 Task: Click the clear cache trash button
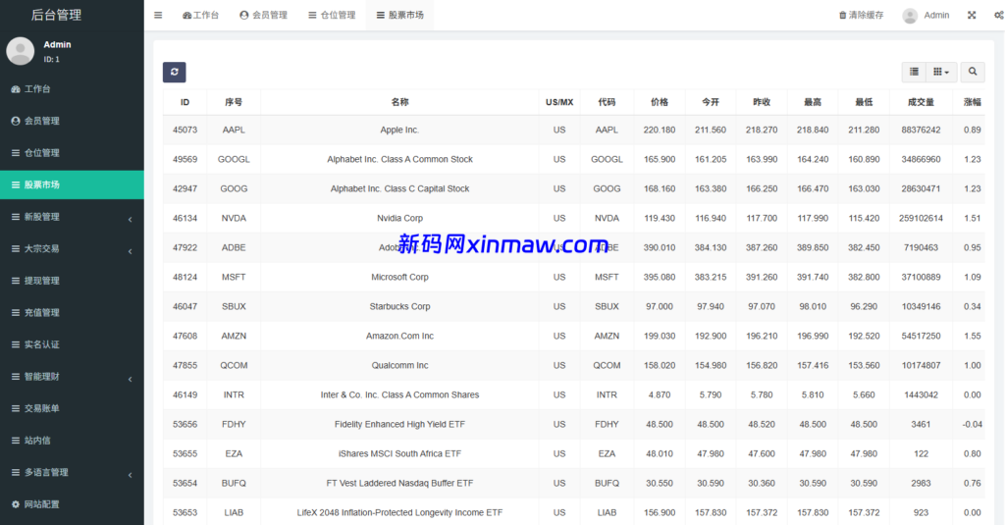861,15
